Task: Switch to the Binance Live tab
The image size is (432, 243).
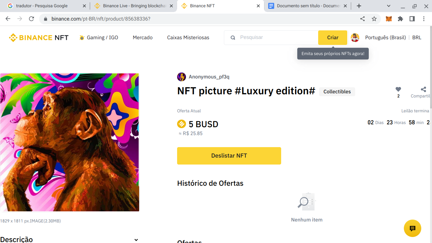Action: [133, 6]
